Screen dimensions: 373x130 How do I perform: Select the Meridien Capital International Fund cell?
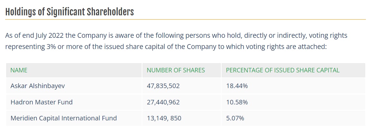[63, 118]
